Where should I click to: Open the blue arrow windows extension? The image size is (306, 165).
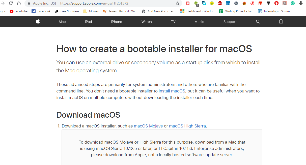tap(204, 3)
